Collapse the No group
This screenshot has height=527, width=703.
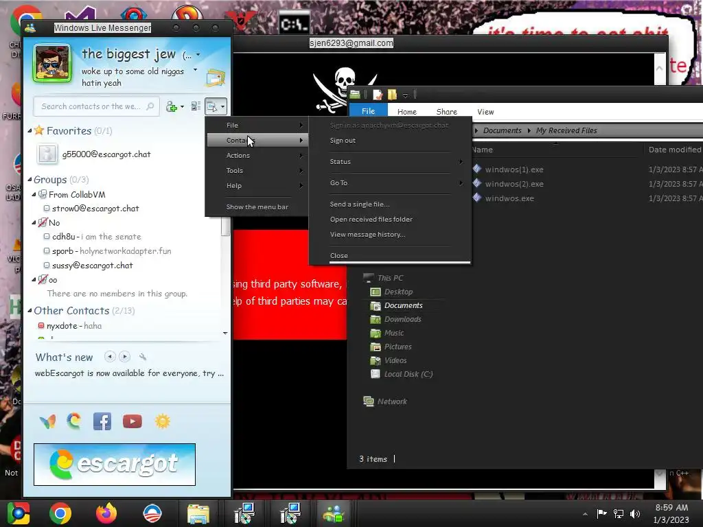(34, 223)
